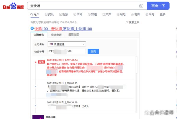Viewport: 177px width, 119px height.
Task: Click timestamp 2021年2月21日 上午8:05:13
Action: point(62,83)
